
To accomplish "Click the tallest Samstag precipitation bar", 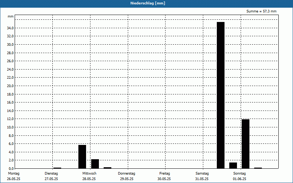I will [x=221, y=95].
